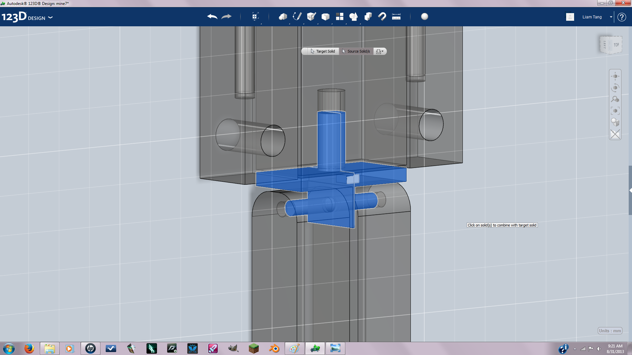Open Windows Explorer folder in taskbar
632x355 pixels.
pyautogui.click(x=50, y=348)
